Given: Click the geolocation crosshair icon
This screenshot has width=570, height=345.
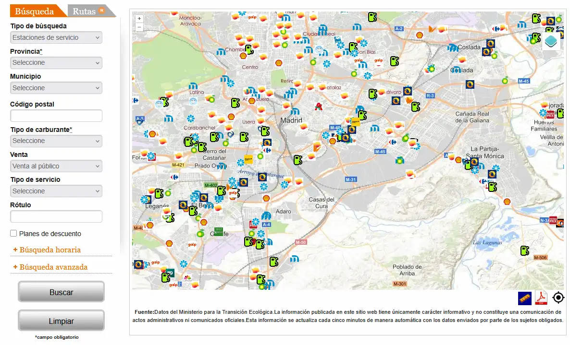Looking at the screenshot, I should (558, 297).
